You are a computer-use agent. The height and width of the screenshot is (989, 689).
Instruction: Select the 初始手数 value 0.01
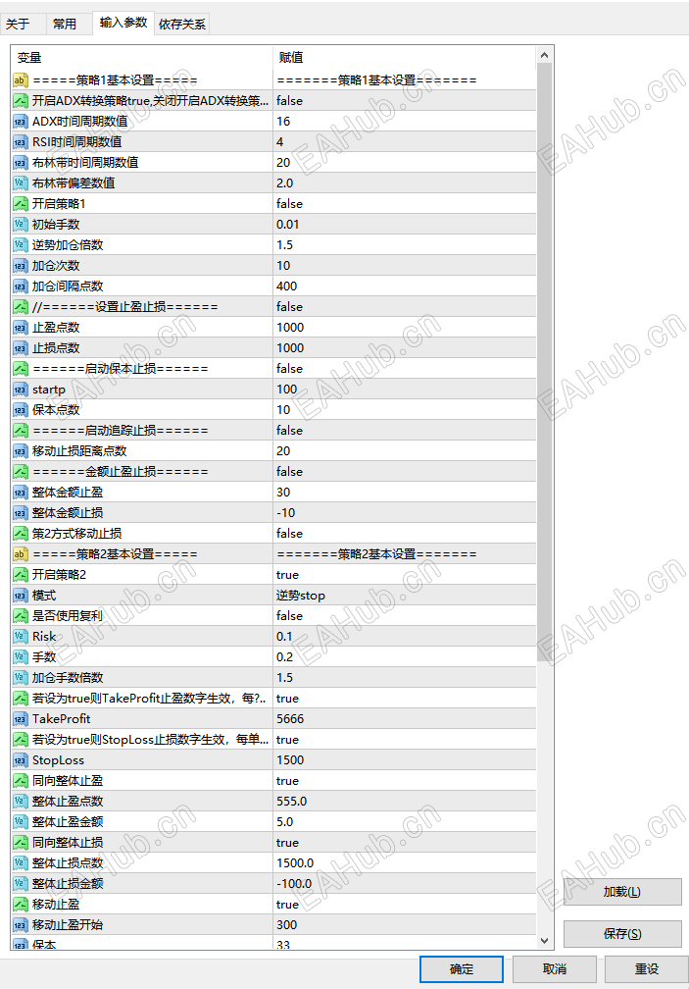coord(405,225)
